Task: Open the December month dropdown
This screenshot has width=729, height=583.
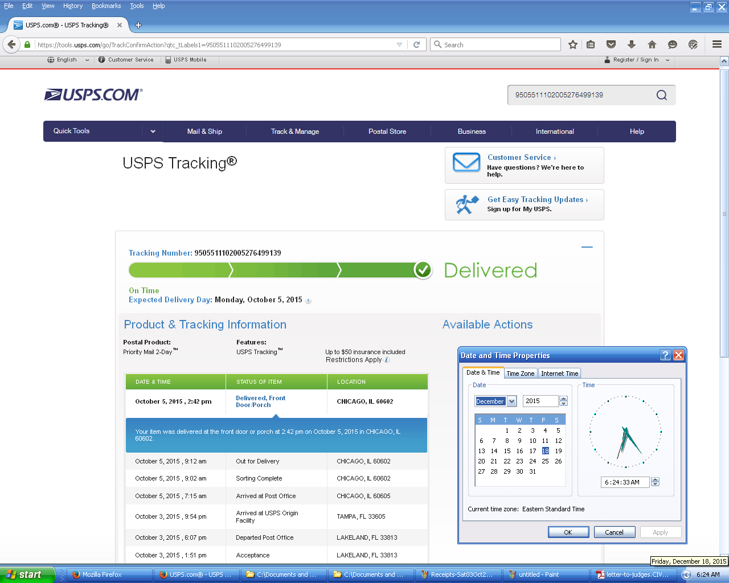Action: point(511,401)
